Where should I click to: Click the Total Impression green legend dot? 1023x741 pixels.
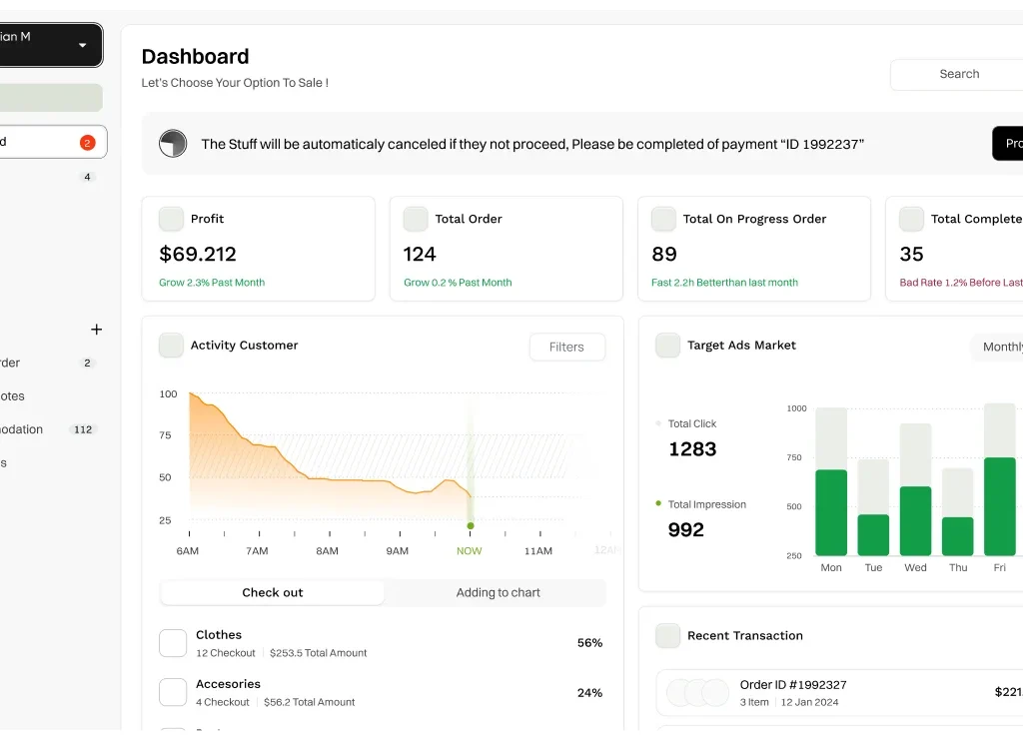(658, 503)
